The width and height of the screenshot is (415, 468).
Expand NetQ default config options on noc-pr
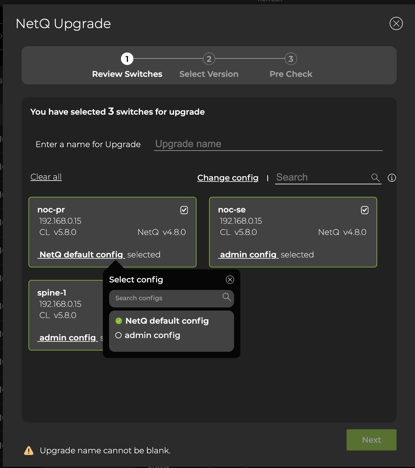pos(81,255)
